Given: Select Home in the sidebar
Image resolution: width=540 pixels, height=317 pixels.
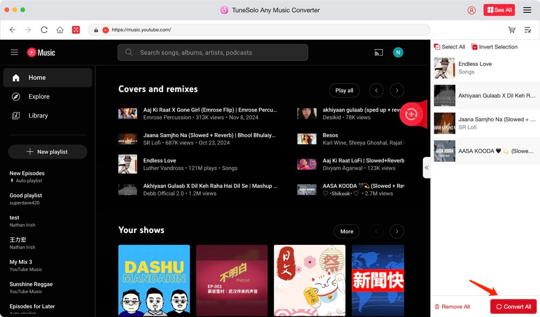Looking at the screenshot, I should pos(48,77).
